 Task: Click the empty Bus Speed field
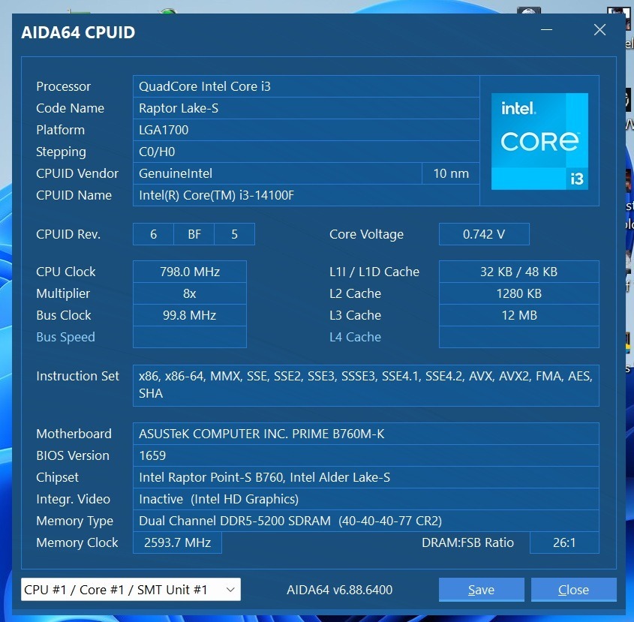(190, 337)
